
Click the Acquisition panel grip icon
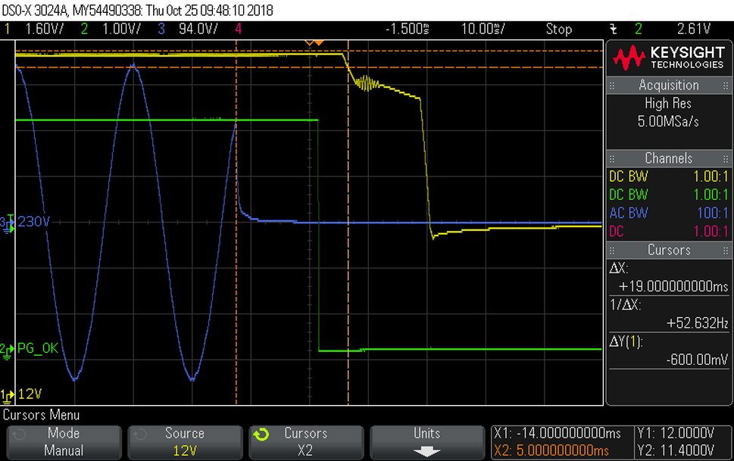(x=611, y=86)
